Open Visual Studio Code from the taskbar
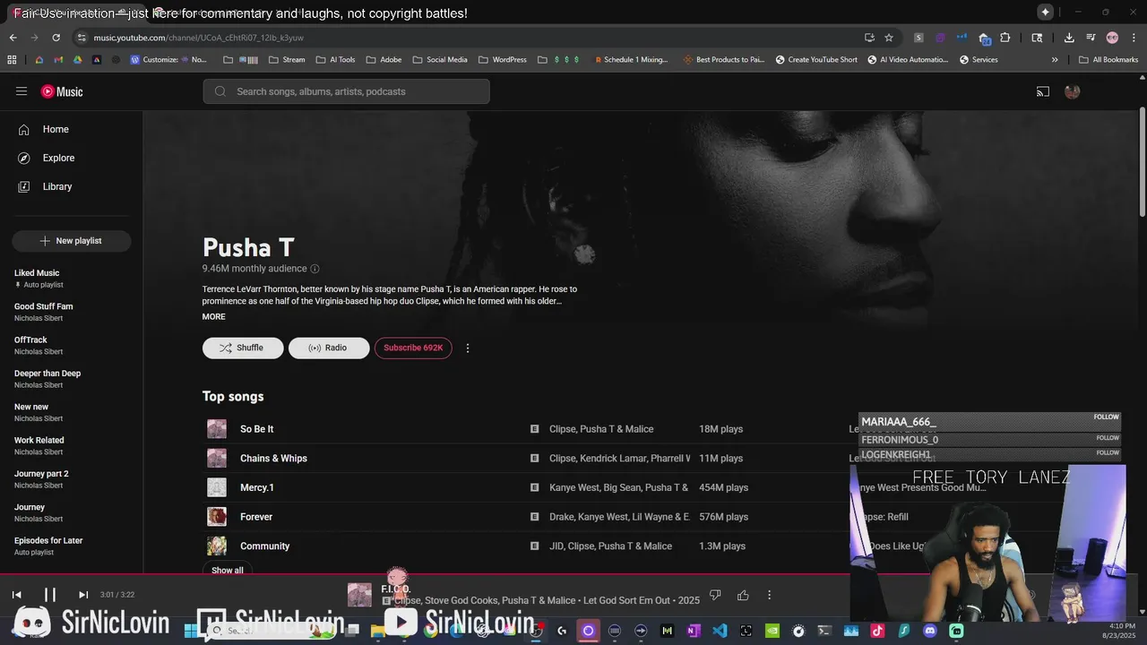The width and height of the screenshot is (1147, 645). [720, 631]
